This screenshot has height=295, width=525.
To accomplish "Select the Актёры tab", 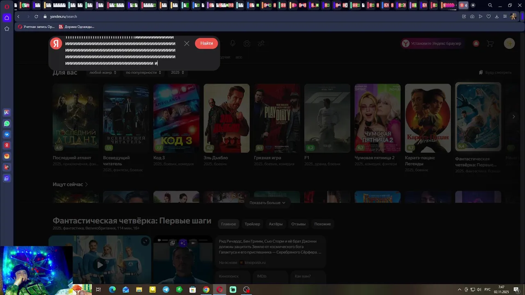I will click(276, 224).
